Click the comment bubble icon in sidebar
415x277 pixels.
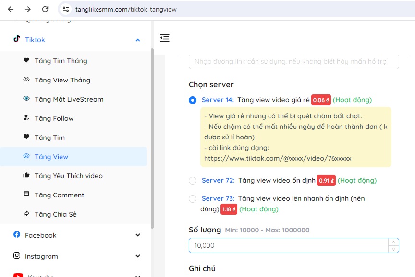26,195
